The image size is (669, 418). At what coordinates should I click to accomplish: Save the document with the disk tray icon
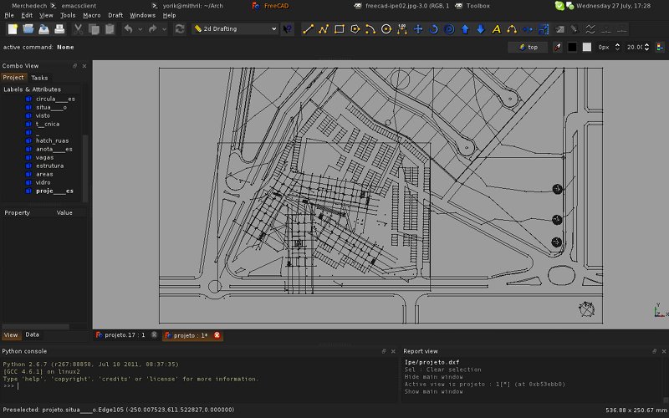click(44, 29)
